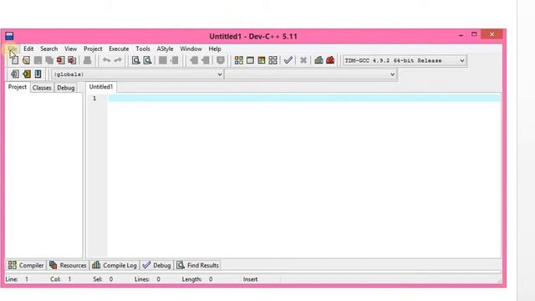Open the Help menu
The image size is (535, 301).
(215, 48)
